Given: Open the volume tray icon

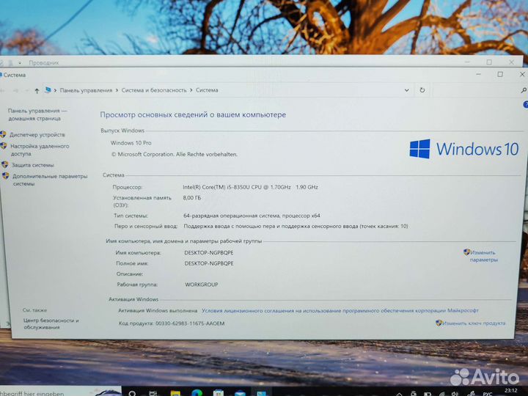Looking at the screenshot, I should click(x=455, y=393).
